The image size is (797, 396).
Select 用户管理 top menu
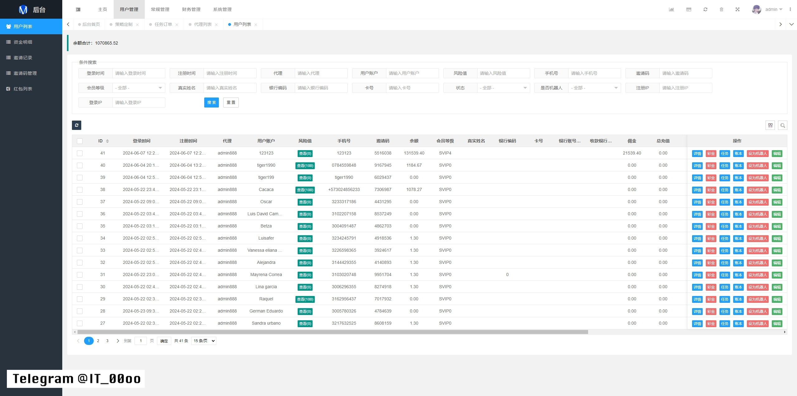(129, 9)
